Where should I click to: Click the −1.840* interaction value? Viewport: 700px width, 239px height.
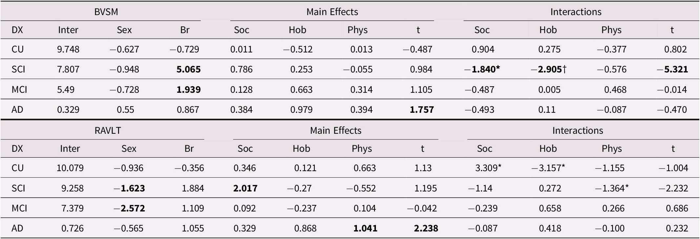click(x=482, y=70)
